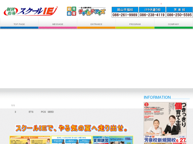Click the ETS text

(31, 112)
